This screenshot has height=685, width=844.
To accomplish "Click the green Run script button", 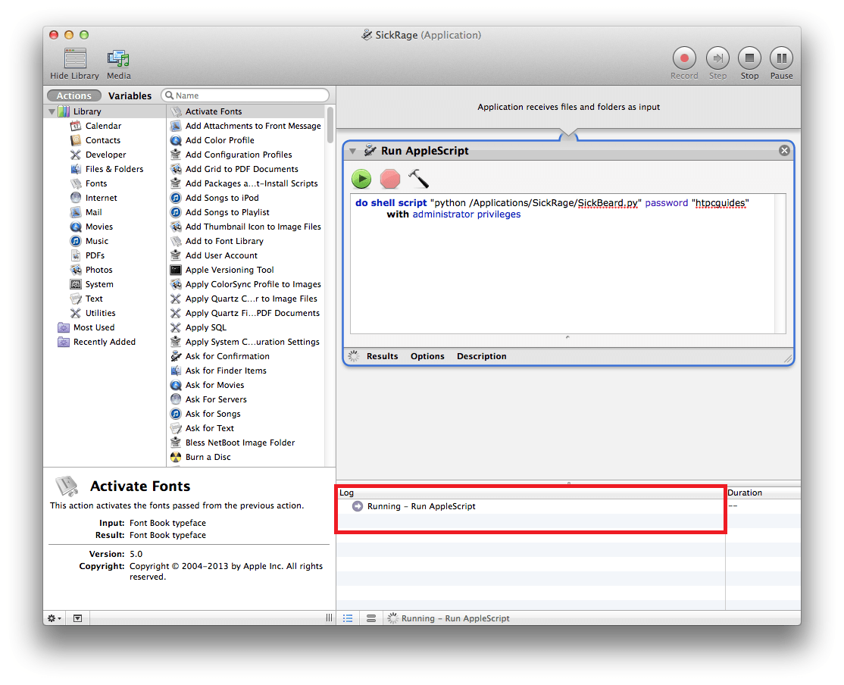I will point(361,179).
